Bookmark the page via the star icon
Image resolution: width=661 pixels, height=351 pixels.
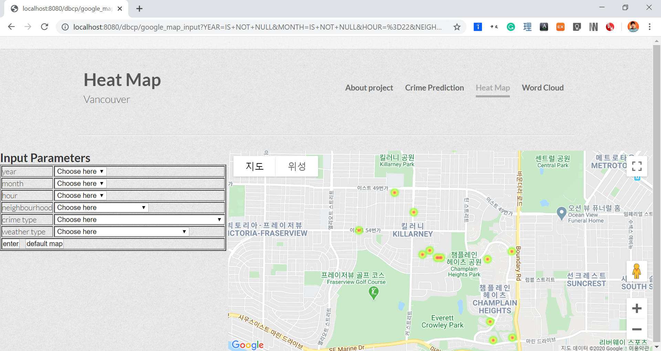pos(457,26)
